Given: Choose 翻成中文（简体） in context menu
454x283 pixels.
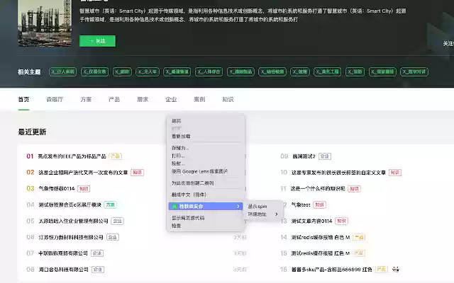Looking at the screenshot, I should coord(189,194).
